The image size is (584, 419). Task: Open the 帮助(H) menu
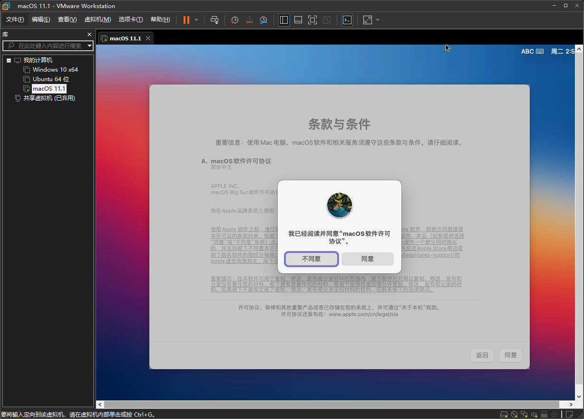click(160, 19)
